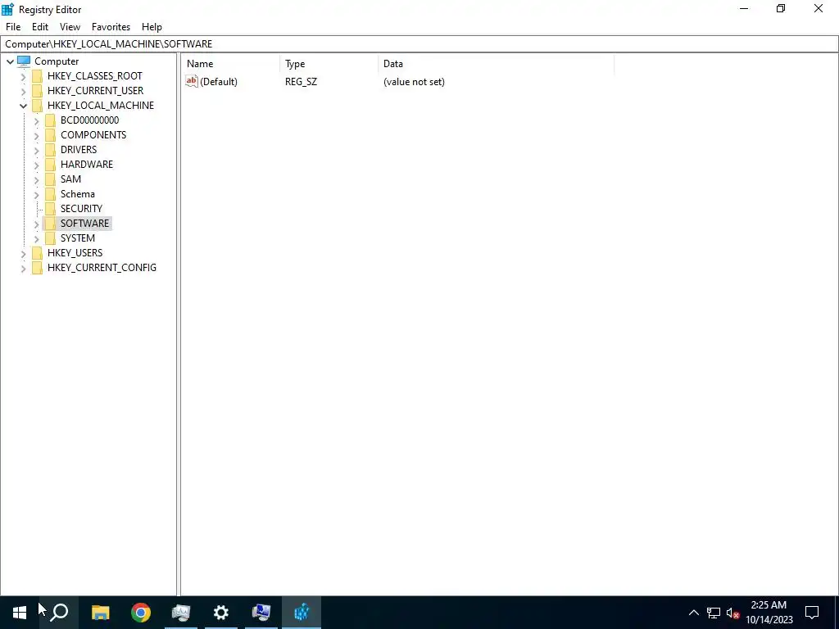Show hidden system tray icons
This screenshot has height=629, width=839.
coord(693,613)
